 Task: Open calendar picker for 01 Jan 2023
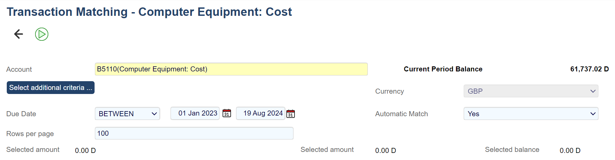(227, 114)
